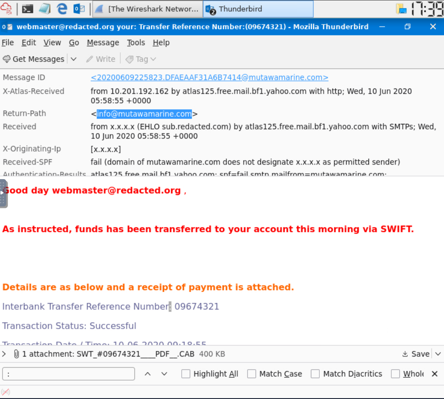Go to next find match
This screenshot has height=399, width=444.
point(164,374)
